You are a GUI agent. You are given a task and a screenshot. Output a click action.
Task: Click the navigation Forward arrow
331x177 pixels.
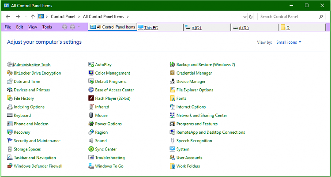[18, 17]
